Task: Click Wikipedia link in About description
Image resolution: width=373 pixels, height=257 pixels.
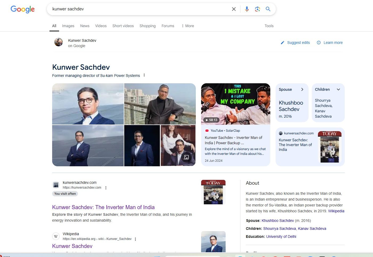Action: [x=336, y=211]
